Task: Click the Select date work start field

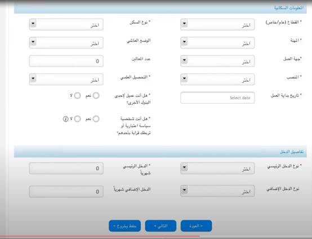Action: 217,98
